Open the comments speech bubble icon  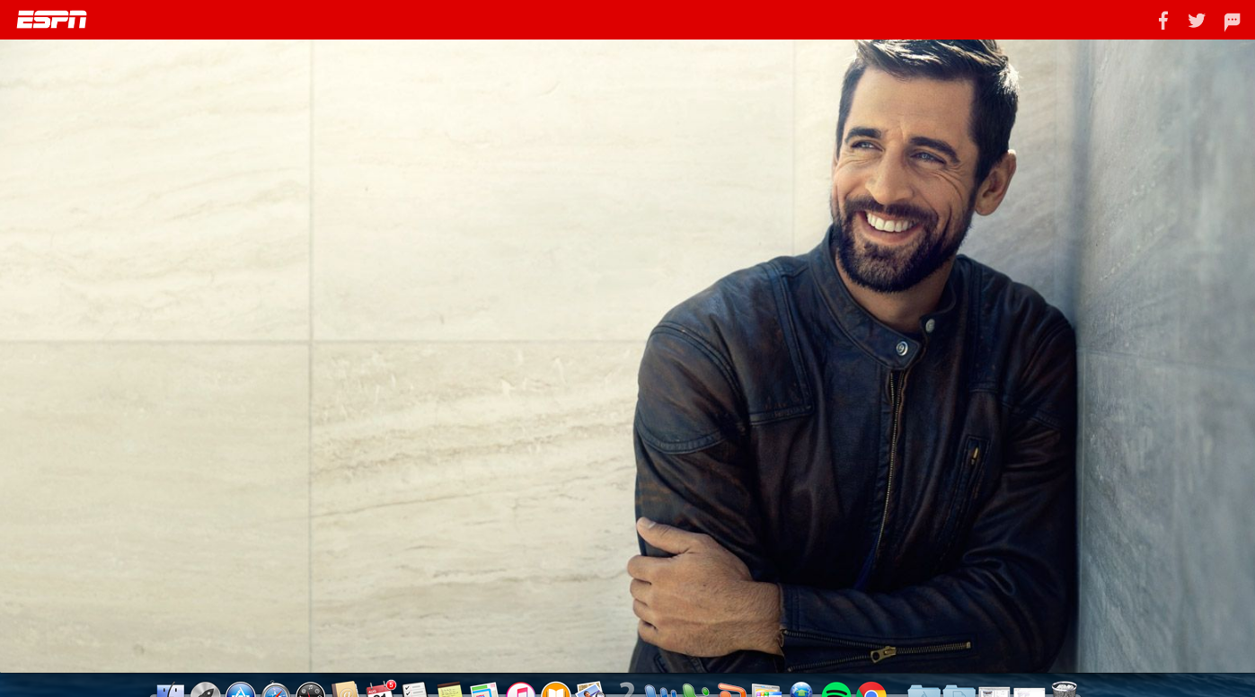[x=1232, y=22]
